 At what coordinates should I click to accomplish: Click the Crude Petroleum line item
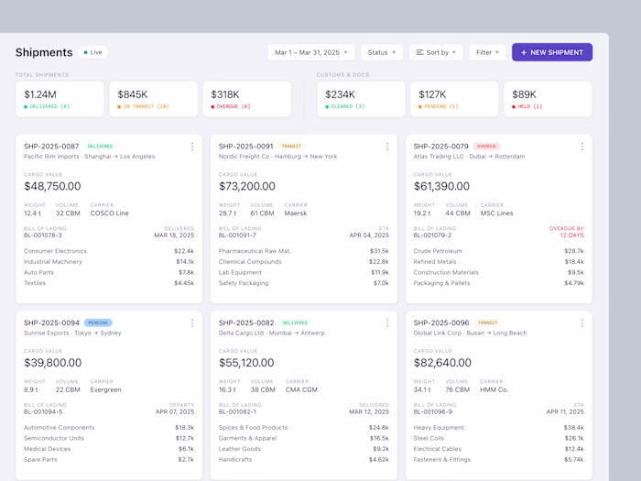point(499,251)
